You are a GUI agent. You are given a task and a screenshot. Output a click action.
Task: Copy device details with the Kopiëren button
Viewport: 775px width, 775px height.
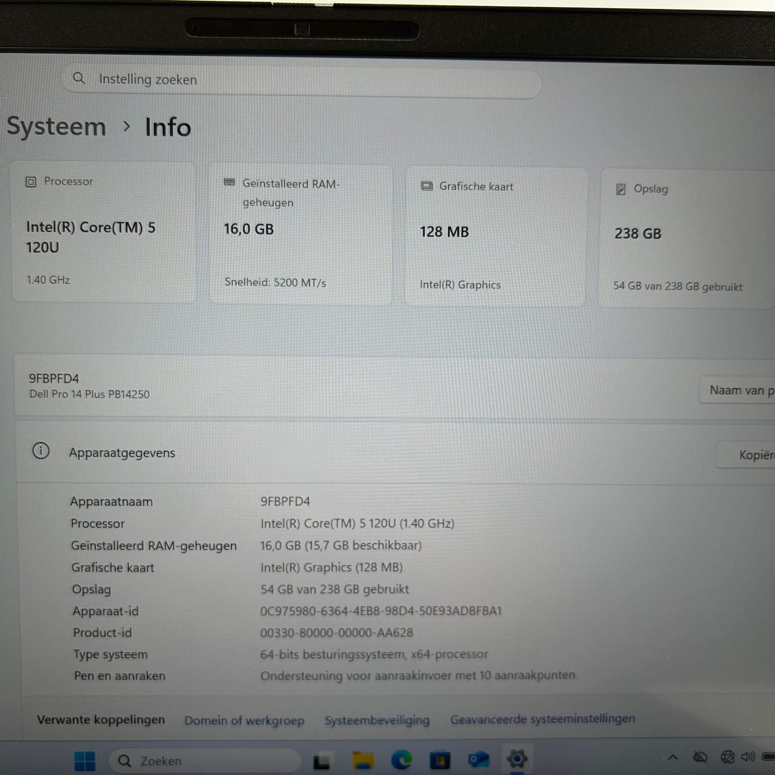(x=745, y=455)
